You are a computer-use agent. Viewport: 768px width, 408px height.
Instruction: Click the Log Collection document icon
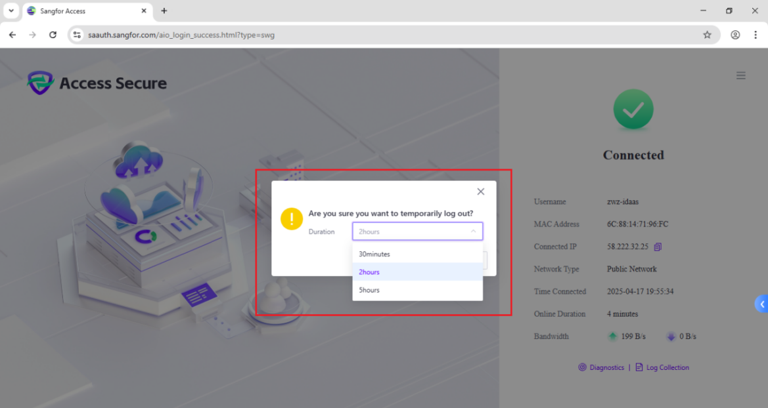(639, 367)
